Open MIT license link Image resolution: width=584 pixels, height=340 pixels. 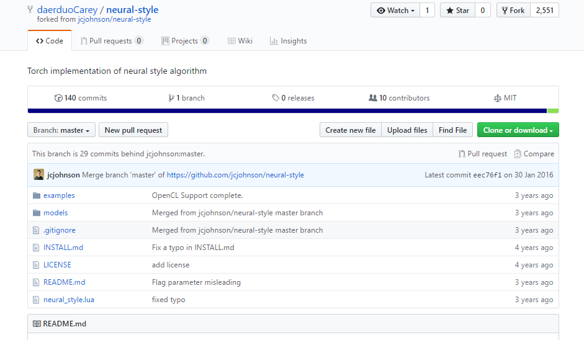click(505, 98)
